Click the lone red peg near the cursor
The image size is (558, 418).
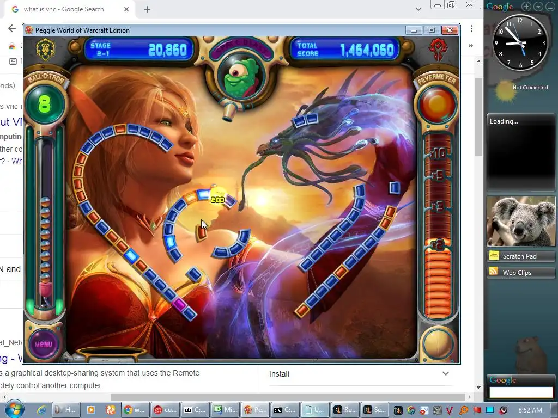(202, 232)
